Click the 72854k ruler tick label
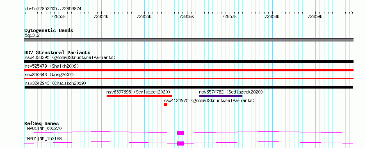 101,16
